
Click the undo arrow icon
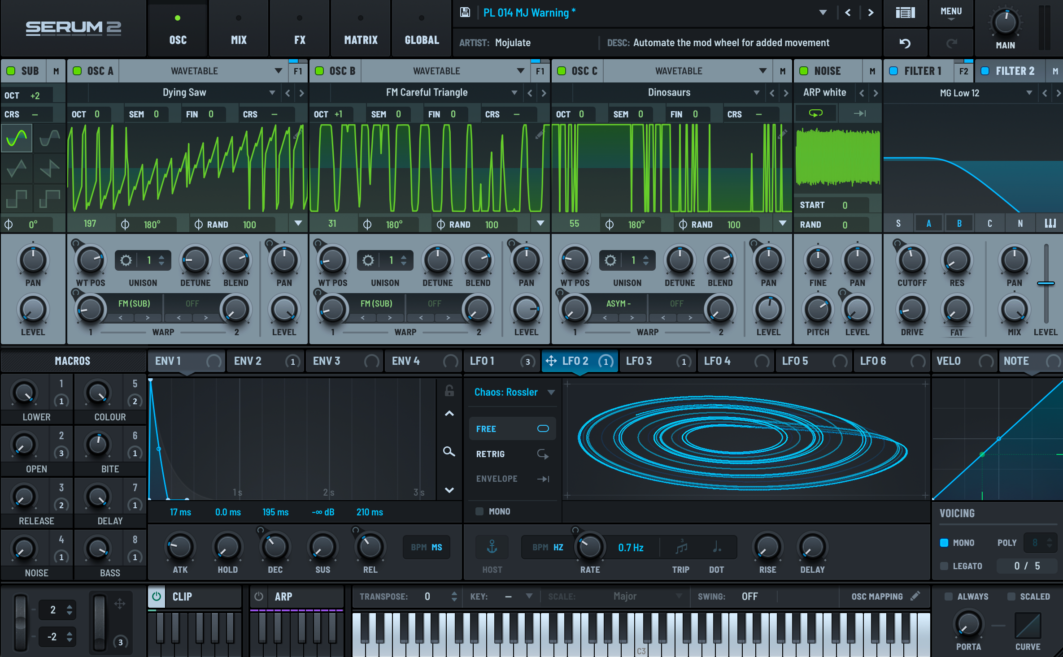tap(905, 43)
